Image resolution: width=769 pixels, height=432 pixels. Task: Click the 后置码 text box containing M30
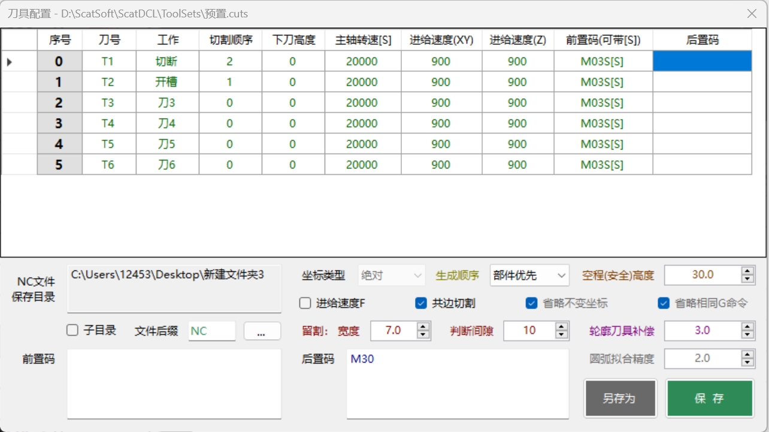pyautogui.click(x=457, y=383)
